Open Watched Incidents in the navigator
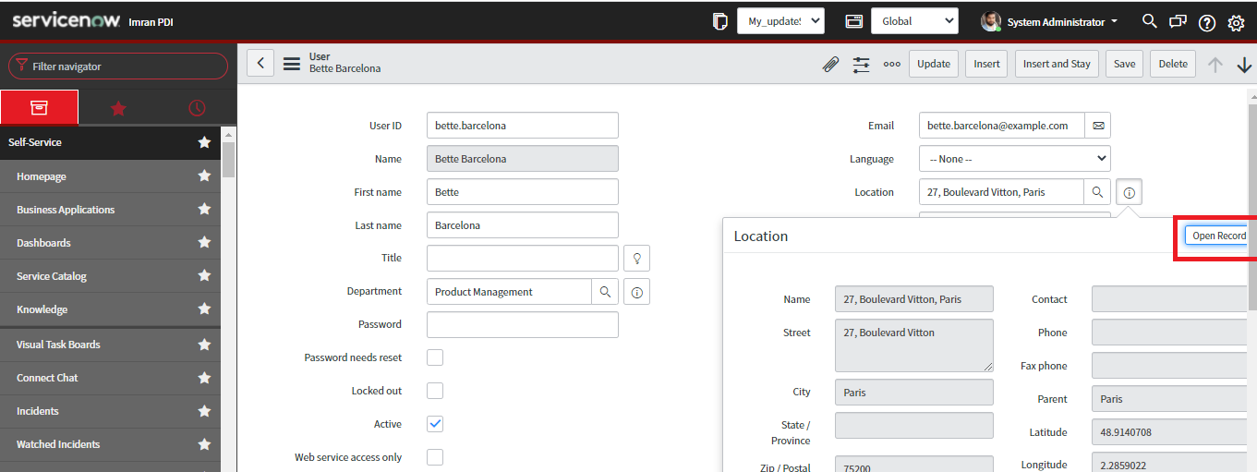This screenshot has width=1257, height=472. [x=58, y=444]
